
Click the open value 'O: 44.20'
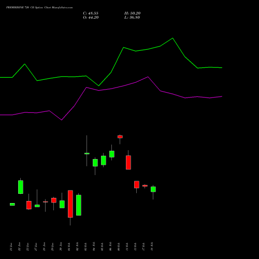91,18
